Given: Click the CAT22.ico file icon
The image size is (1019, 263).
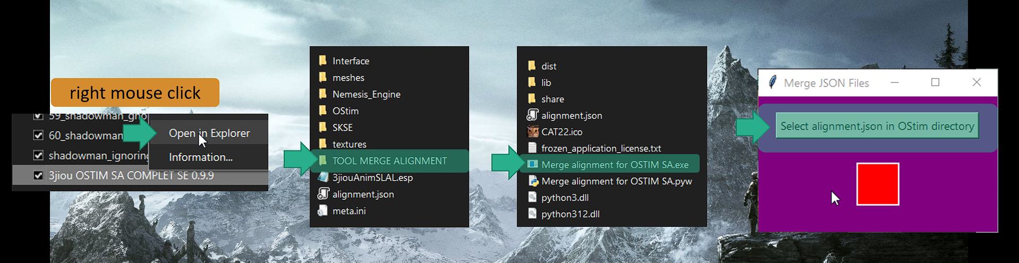Looking at the screenshot, I should pyautogui.click(x=532, y=132).
